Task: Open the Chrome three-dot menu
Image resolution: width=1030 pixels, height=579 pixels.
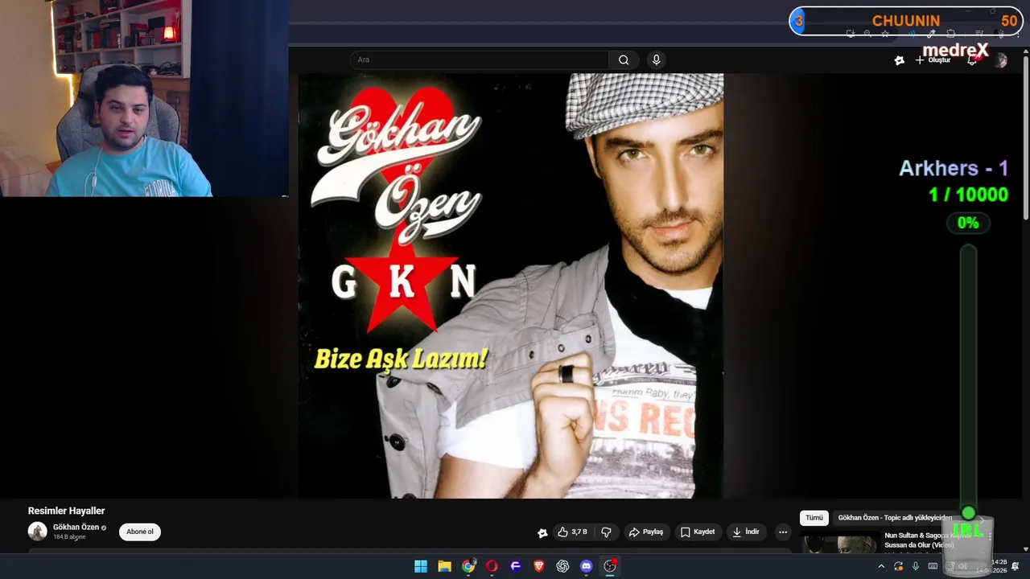Action: click(x=1018, y=35)
